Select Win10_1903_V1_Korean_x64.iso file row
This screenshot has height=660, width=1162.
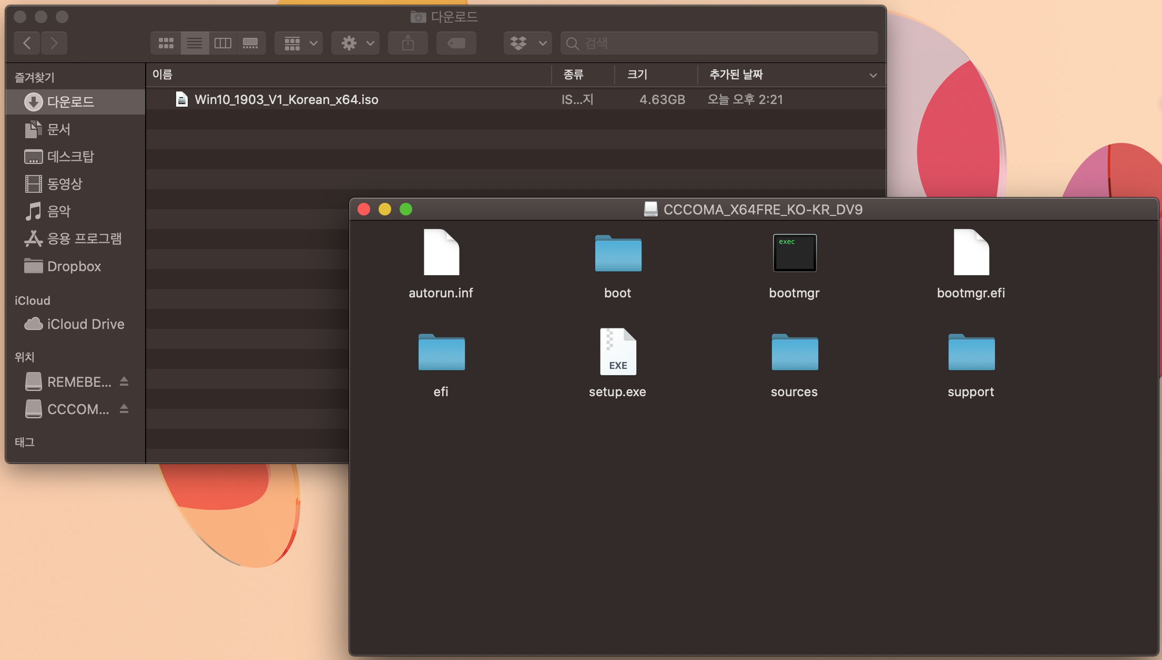516,99
